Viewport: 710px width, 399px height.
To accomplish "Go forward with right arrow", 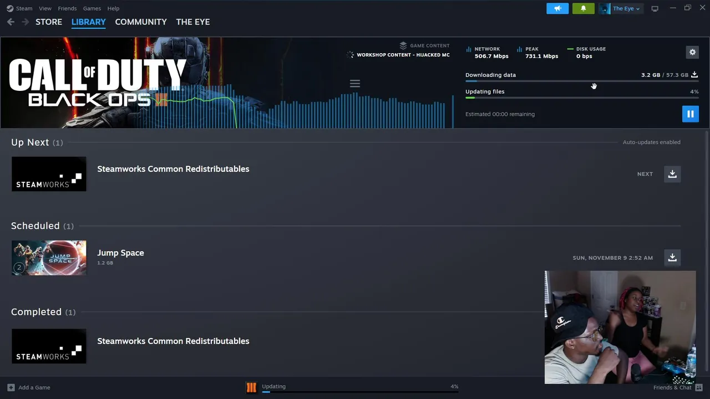I will 25,22.
